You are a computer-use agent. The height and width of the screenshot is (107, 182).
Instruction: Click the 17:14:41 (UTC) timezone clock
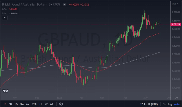click(x=149, y=104)
